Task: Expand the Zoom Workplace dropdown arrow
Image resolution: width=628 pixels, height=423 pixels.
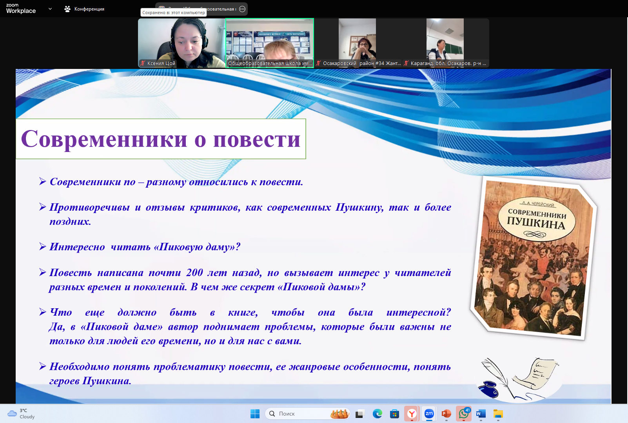Action: [50, 9]
